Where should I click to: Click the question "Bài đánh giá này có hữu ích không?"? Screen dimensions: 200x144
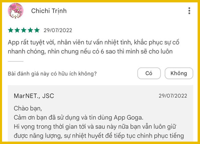click(52, 73)
